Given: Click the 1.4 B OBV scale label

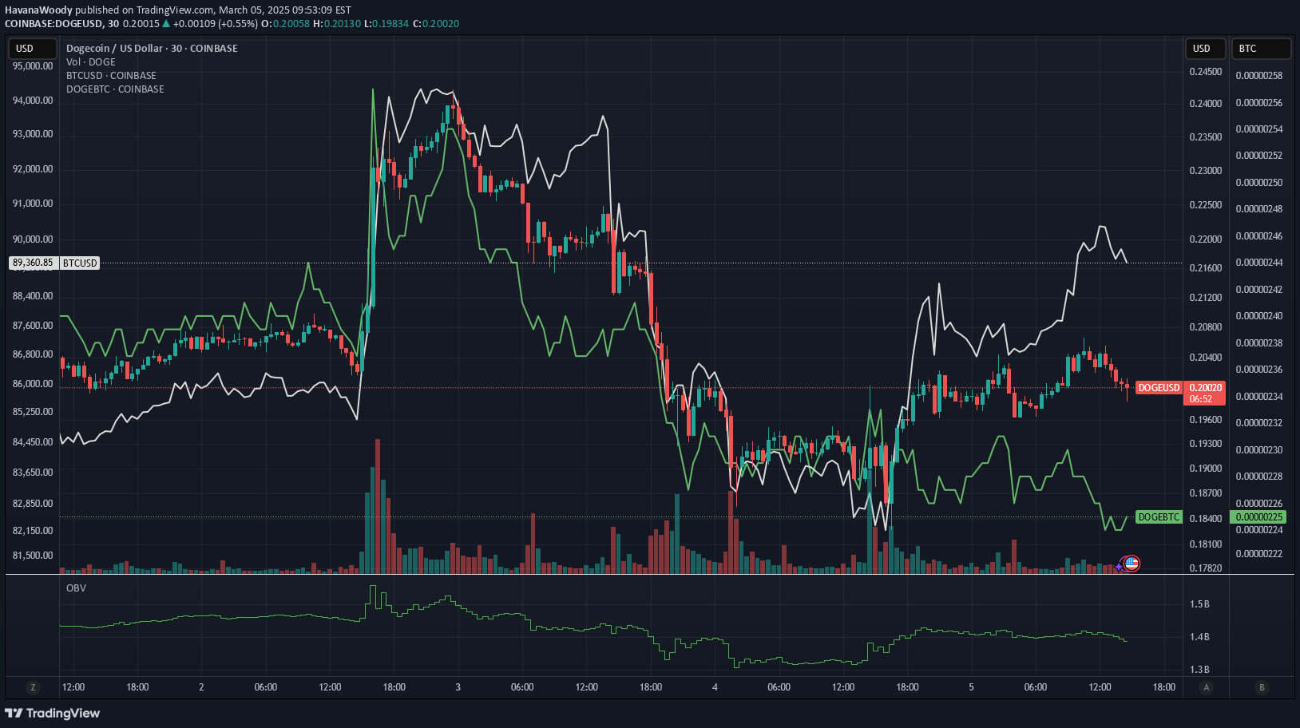Looking at the screenshot, I should click(1199, 637).
